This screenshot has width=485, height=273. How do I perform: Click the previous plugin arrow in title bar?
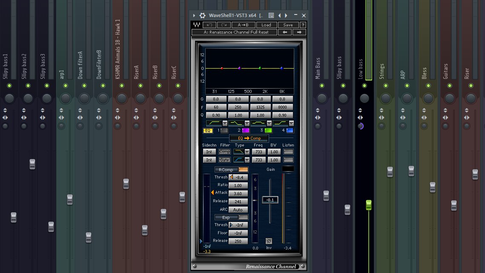pos(280,15)
